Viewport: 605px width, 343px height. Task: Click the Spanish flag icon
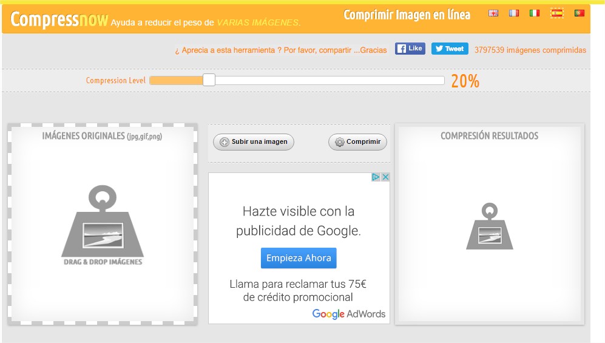[x=556, y=13]
